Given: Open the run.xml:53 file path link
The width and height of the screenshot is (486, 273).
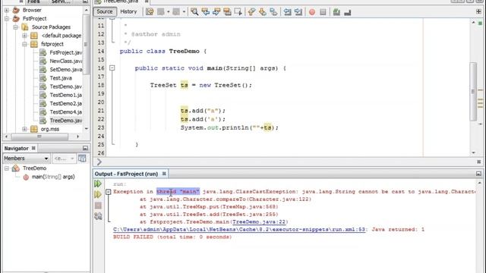Looking at the screenshot, I should click(239, 229).
